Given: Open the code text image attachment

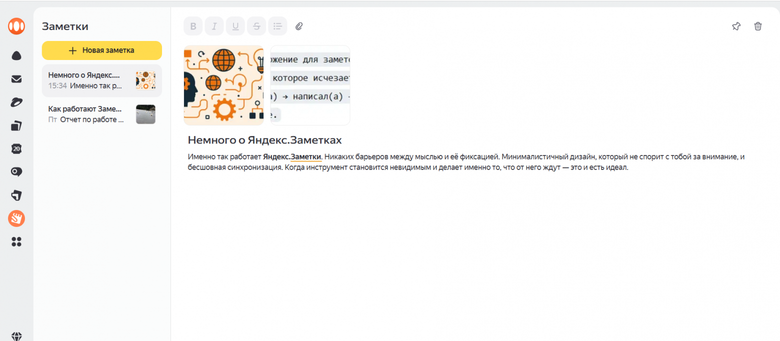Looking at the screenshot, I should [x=310, y=85].
